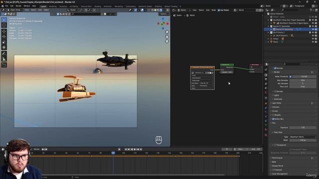Switch to rendered viewport shading

161,10
